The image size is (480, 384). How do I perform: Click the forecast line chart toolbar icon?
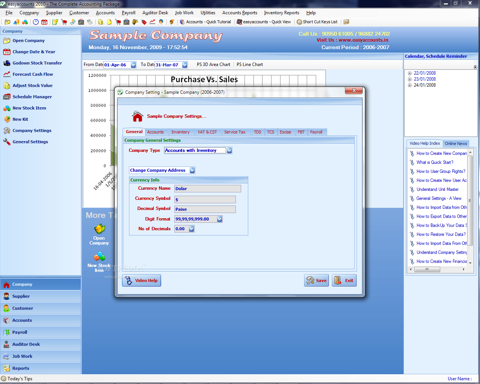point(152,22)
